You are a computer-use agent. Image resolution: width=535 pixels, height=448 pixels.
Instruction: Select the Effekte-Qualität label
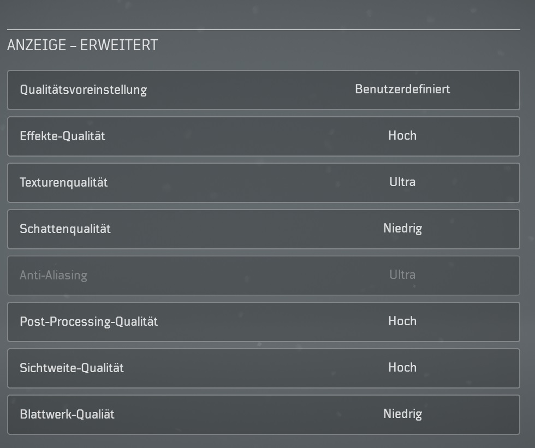pos(62,136)
